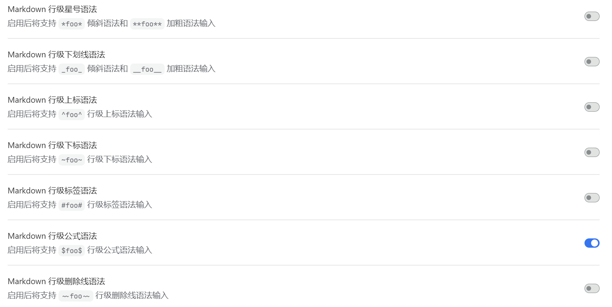Click the "Markdown 行级删除线语法" setting title
612x307 pixels.
click(x=57, y=281)
